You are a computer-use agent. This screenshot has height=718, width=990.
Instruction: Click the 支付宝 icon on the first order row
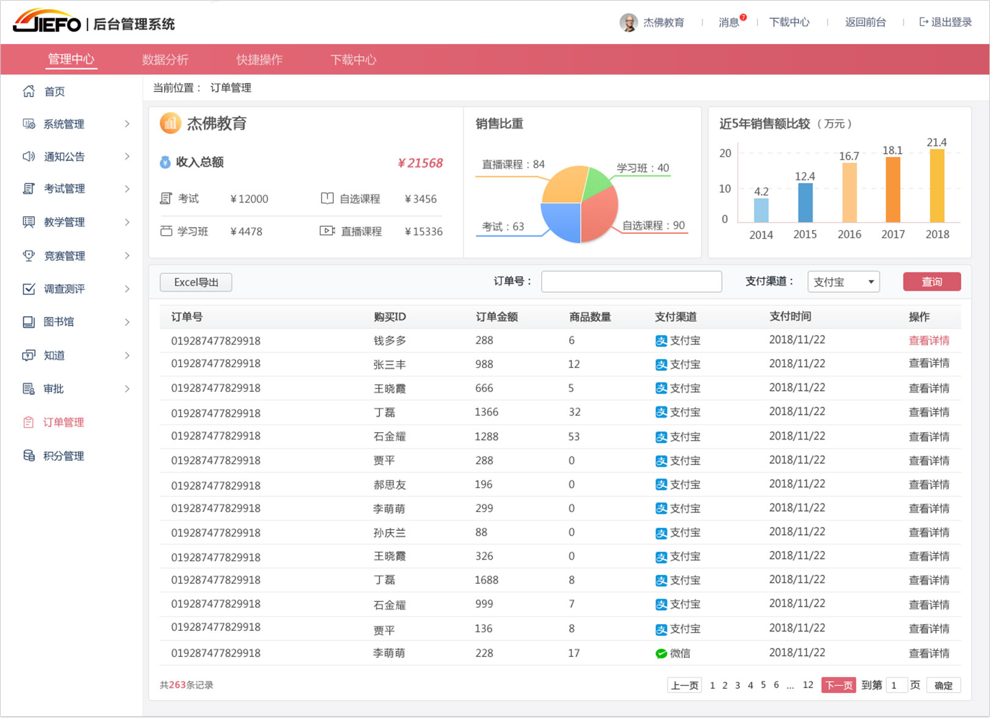click(661, 340)
